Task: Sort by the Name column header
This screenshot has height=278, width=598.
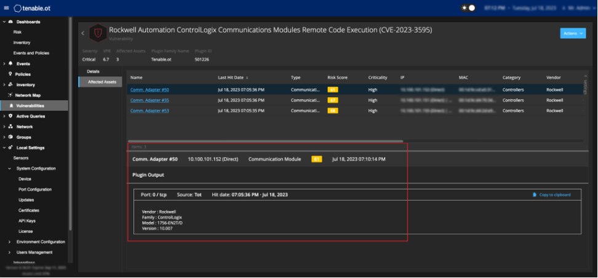Action: coord(136,77)
